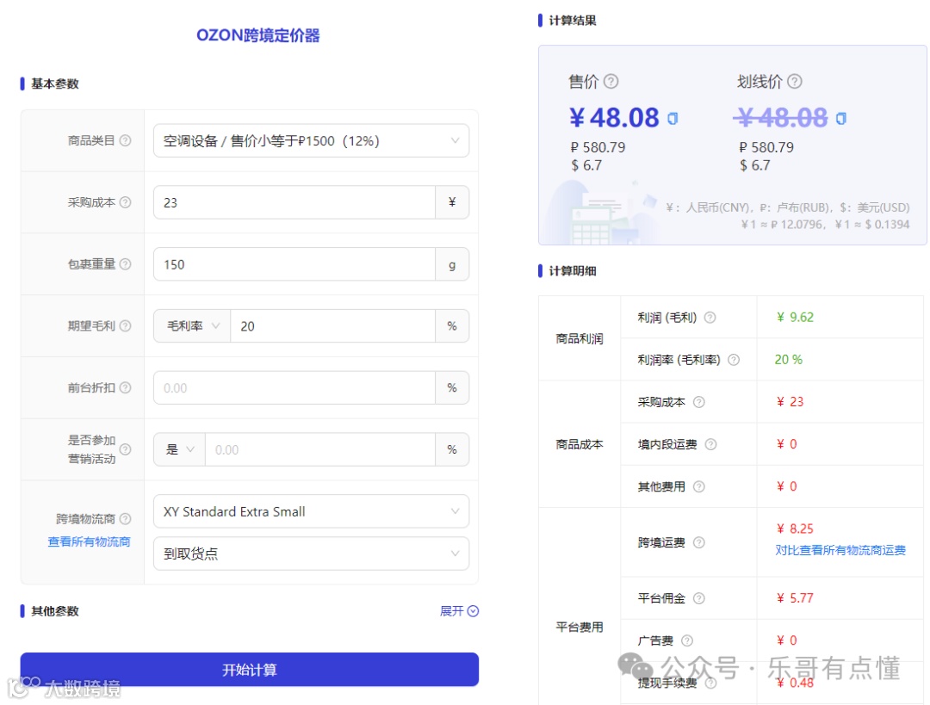Open the 到取货点 delivery method dropdown
Image resolution: width=930 pixels, height=705 pixels.
[x=311, y=553]
